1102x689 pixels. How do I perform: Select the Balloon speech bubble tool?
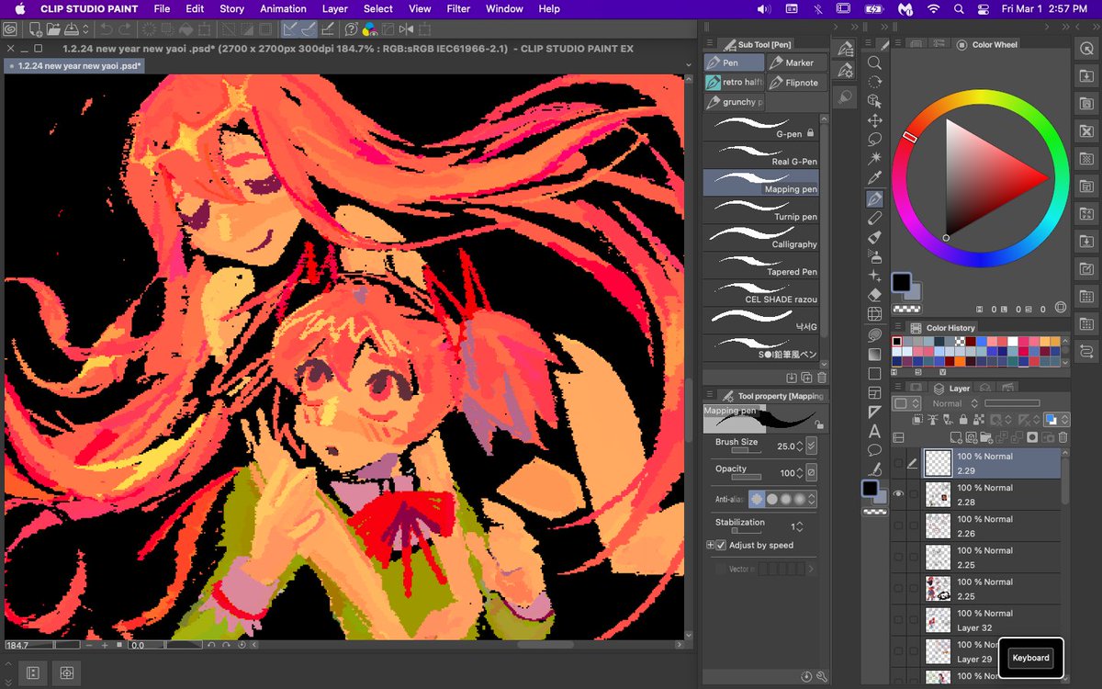(x=874, y=450)
